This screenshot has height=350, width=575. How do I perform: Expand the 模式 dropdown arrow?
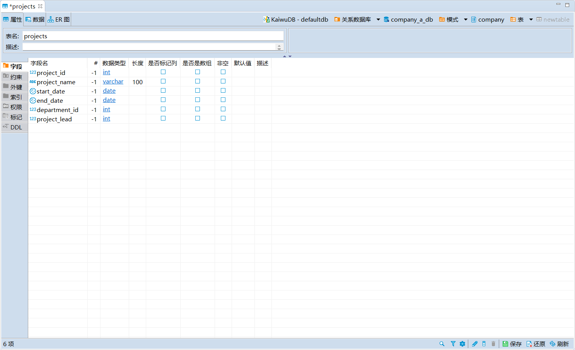pyautogui.click(x=466, y=20)
